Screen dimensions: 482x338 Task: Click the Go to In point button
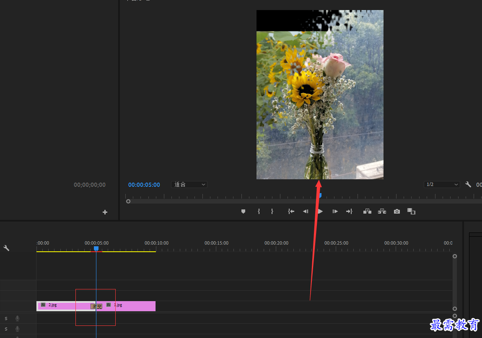click(291, 212)
